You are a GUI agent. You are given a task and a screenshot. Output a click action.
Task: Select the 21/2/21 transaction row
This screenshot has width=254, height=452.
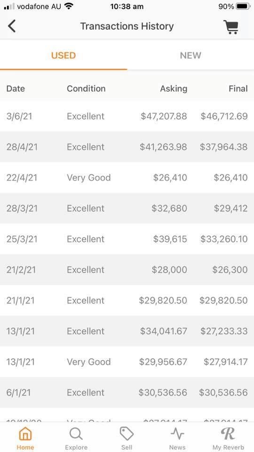coord(127,270)
